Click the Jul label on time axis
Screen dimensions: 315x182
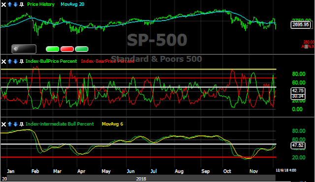click(x=154, y=171)
